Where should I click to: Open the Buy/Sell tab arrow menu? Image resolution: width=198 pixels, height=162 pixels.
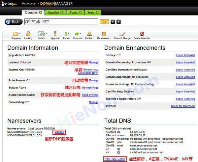[62, 13]
